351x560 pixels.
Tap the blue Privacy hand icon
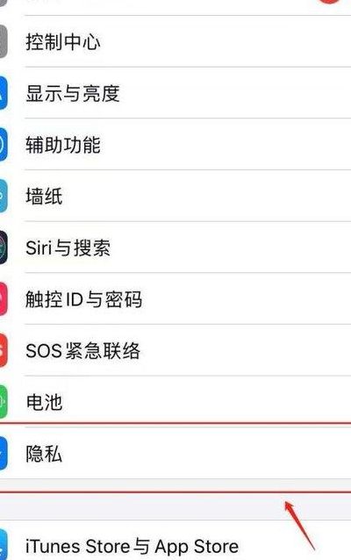(x=4, y=453)
